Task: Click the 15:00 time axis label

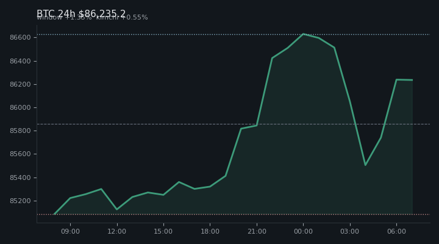Action: point(163,231)
